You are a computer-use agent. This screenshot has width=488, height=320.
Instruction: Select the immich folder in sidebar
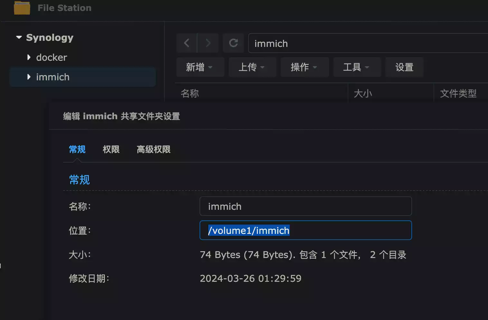pyautogui.click(x=53, y=77)
